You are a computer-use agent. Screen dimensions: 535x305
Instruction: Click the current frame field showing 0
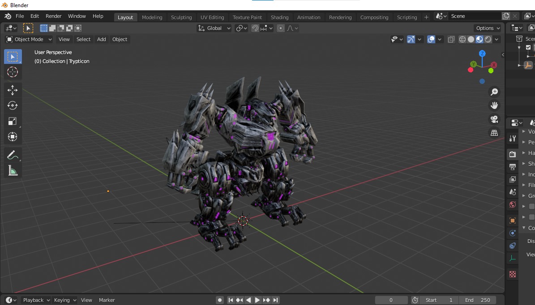(x=391, y=300)
